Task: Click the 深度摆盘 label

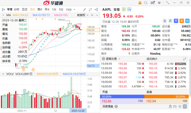Action: [108, 107]
